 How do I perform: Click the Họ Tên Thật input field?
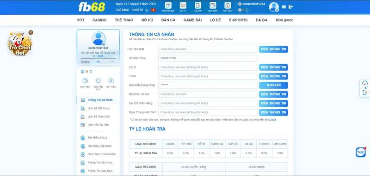click(x=208, y=49)
